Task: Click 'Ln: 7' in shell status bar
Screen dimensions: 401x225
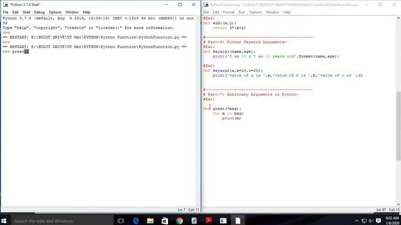Action: [182, 210]
